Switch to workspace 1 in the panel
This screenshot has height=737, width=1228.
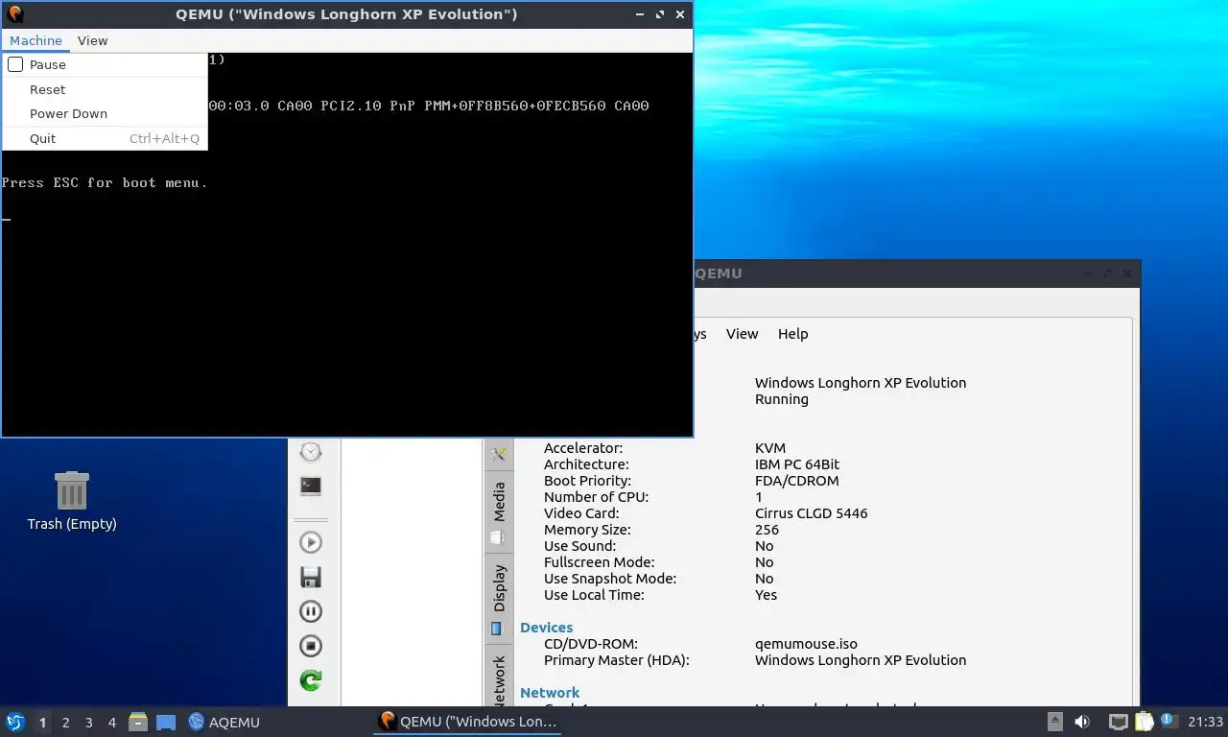tap(42, 723)
